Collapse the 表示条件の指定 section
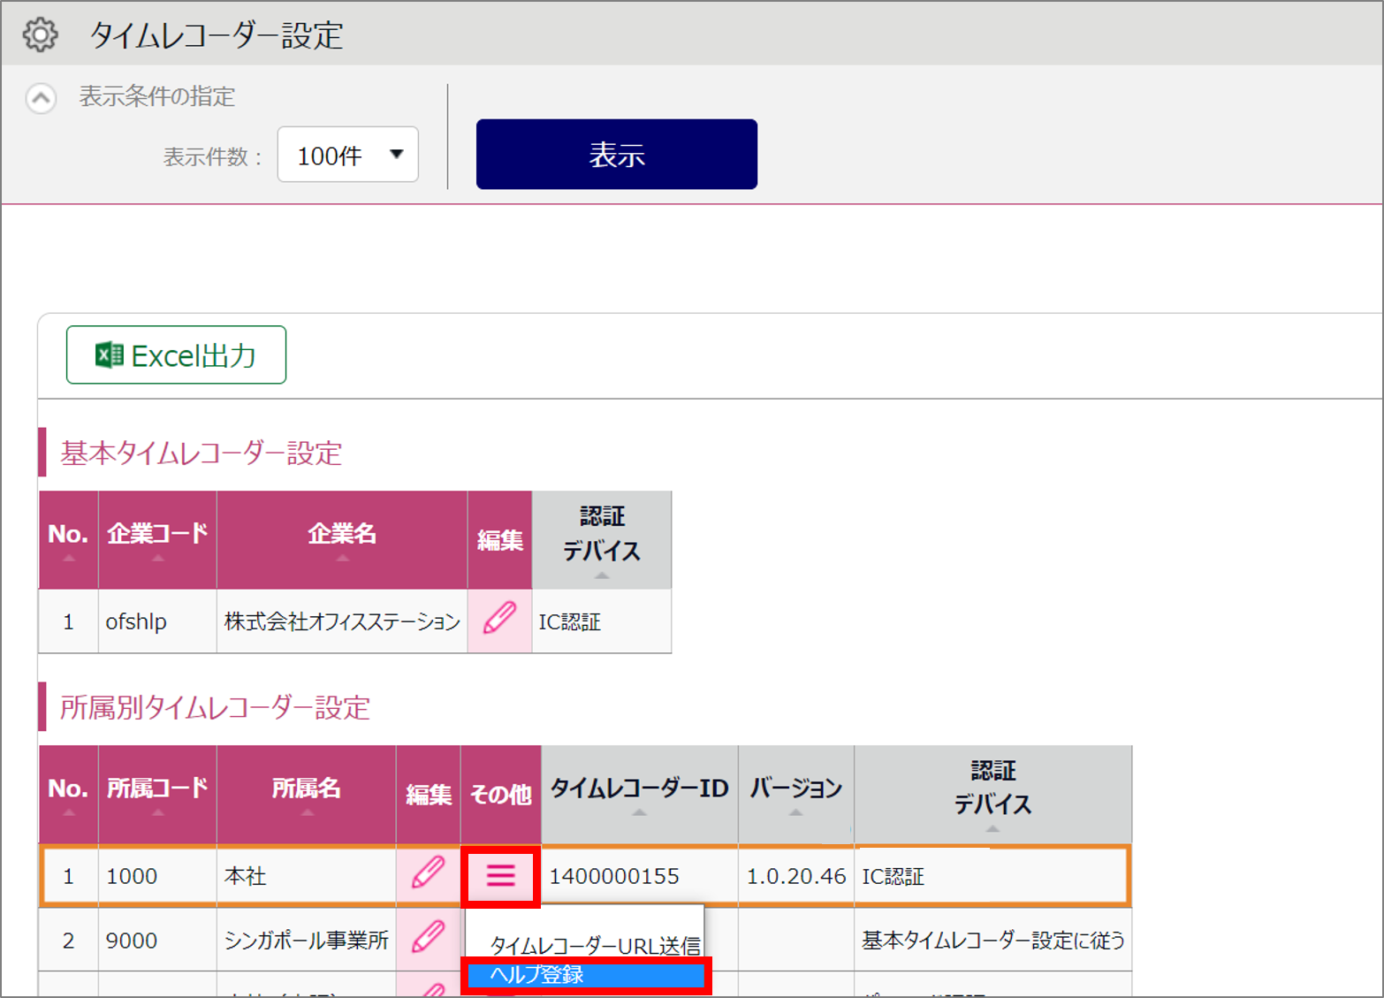This screenshot has height=998, width=1384. (41, 97)
